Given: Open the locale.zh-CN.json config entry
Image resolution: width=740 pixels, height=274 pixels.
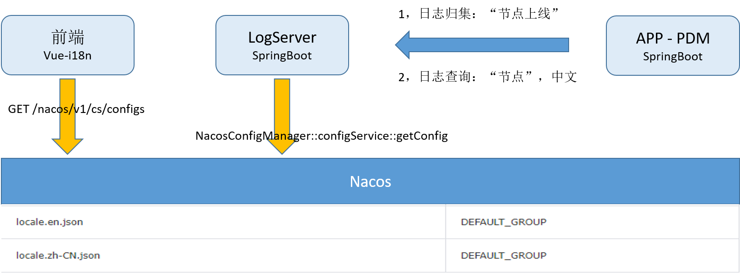Looking at the screenshot, I should 58,255.
